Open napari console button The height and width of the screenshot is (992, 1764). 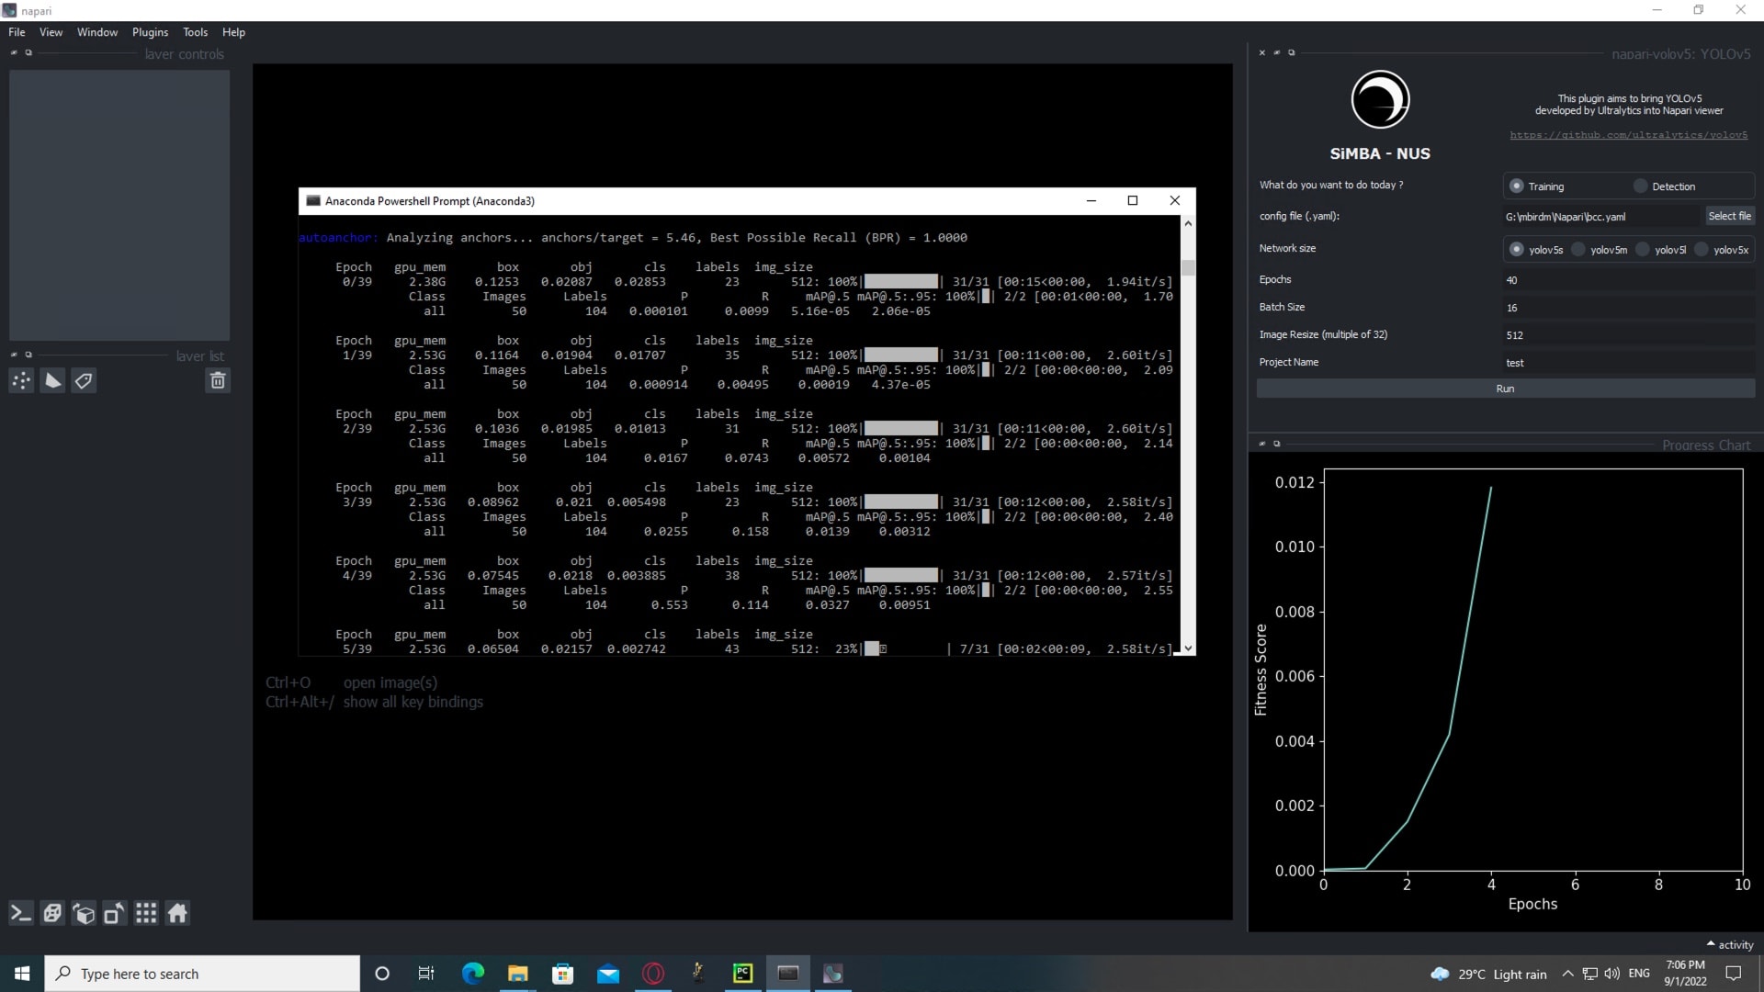click(21, 913)
